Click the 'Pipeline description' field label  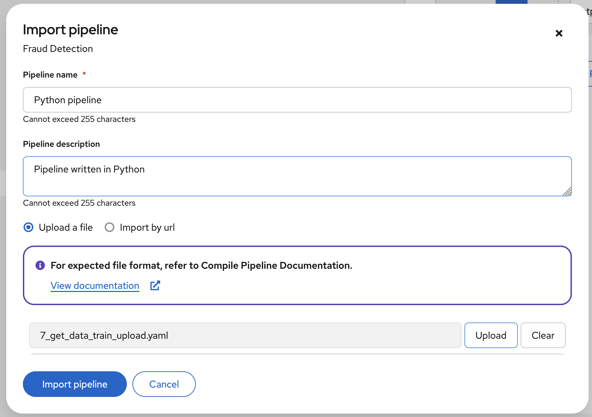click(61, 144)
